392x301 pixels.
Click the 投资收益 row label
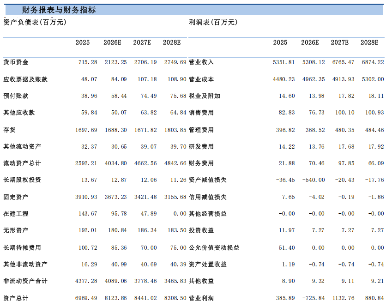click(x=201, y=230)
